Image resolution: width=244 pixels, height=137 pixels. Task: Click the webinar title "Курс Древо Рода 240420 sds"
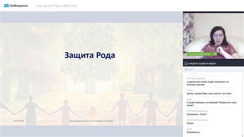57,6
